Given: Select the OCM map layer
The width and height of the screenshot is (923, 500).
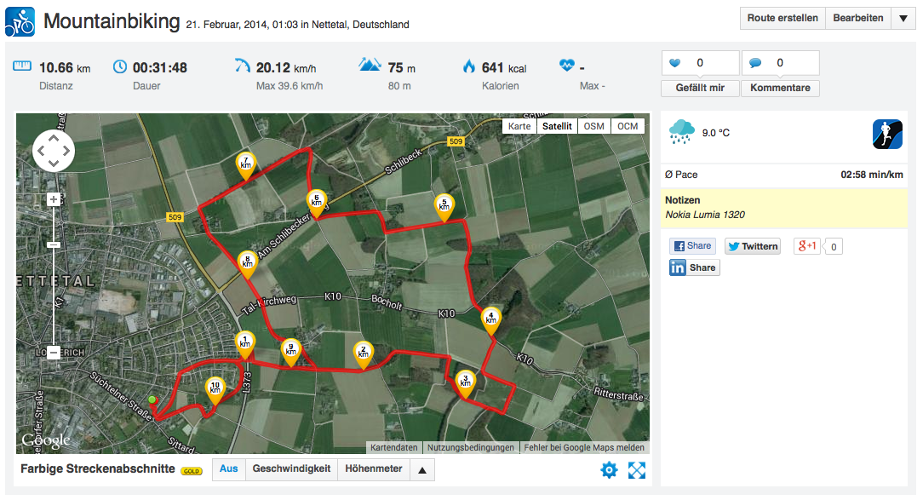Looking at the screenshot, I should click(x=628, y=126).
